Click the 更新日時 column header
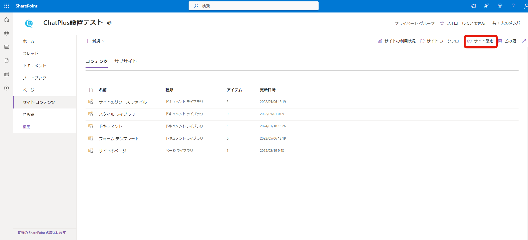 tap(268, 90)
